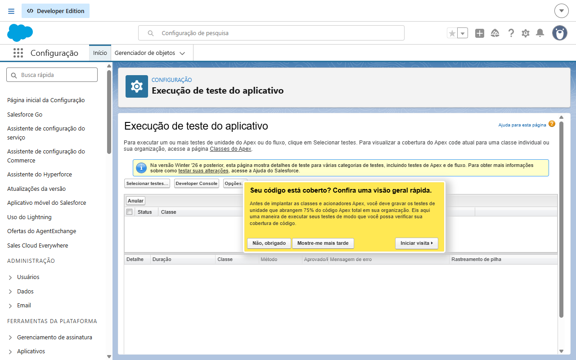Click the CONFIGURAÇÃO breadcrumb text
This screenshot has width=576, height=360.
(x=172, y=80)
